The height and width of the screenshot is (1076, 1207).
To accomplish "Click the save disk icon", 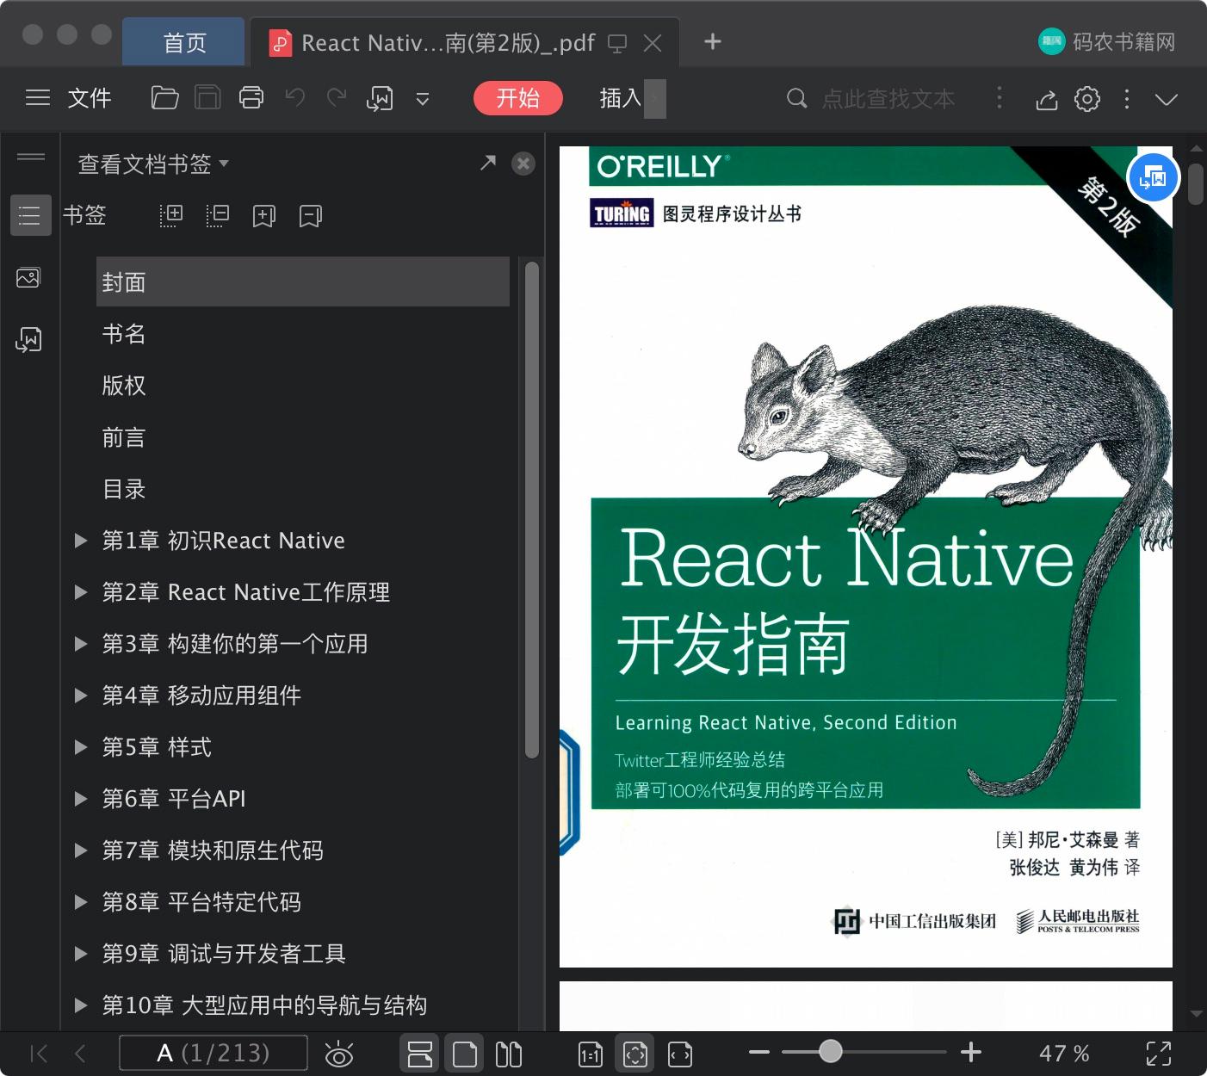I will (207, 98).
